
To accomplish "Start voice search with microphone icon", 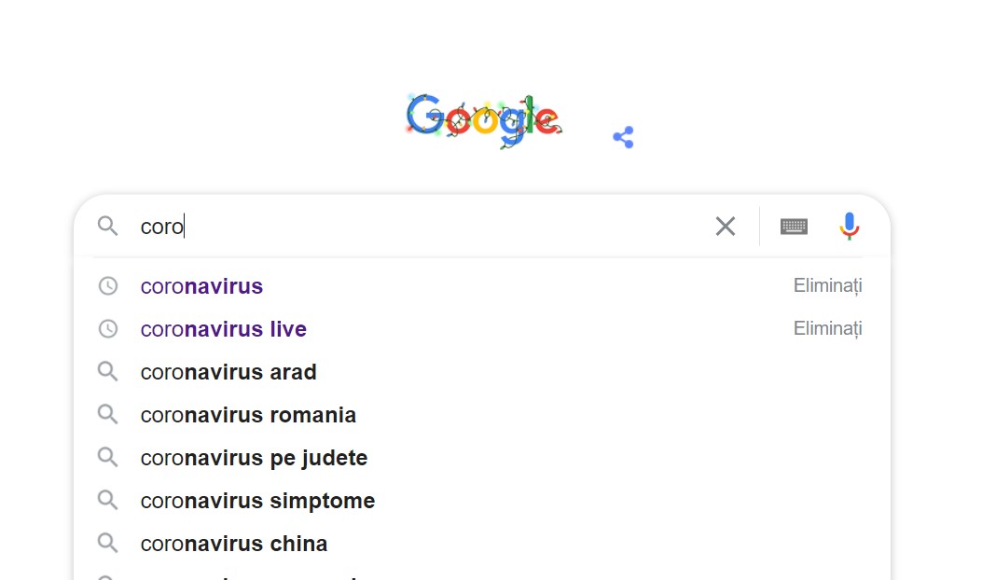I will (x=849, y=226).
